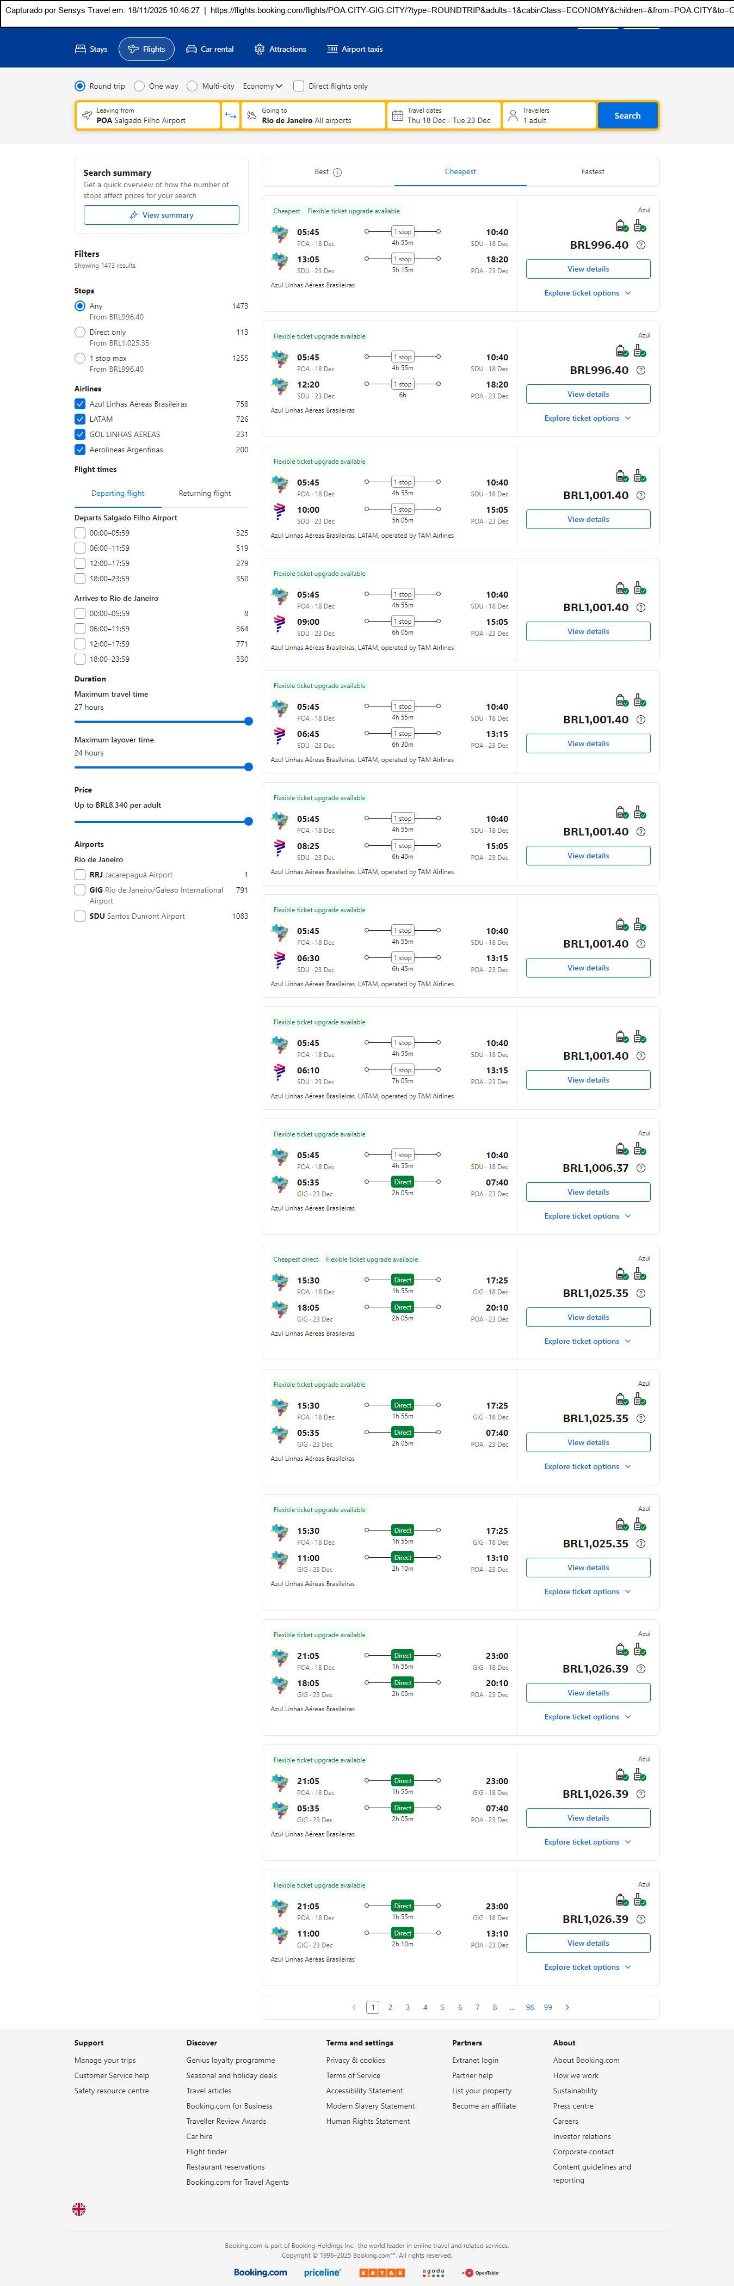
Task: Click the Attractions icon in the top navigation
Action: 259,50
